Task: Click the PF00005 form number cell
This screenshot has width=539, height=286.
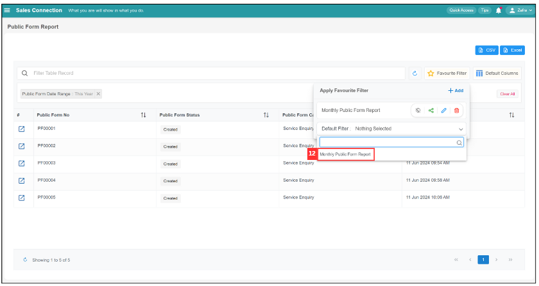Action: click(46, 197)
